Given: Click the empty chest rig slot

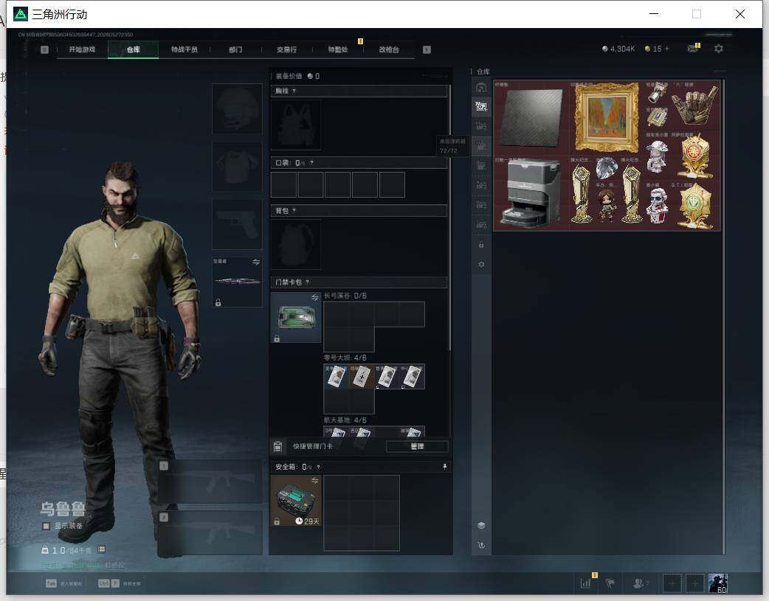Looking at the screenshot, I should (x=296, y=125).
